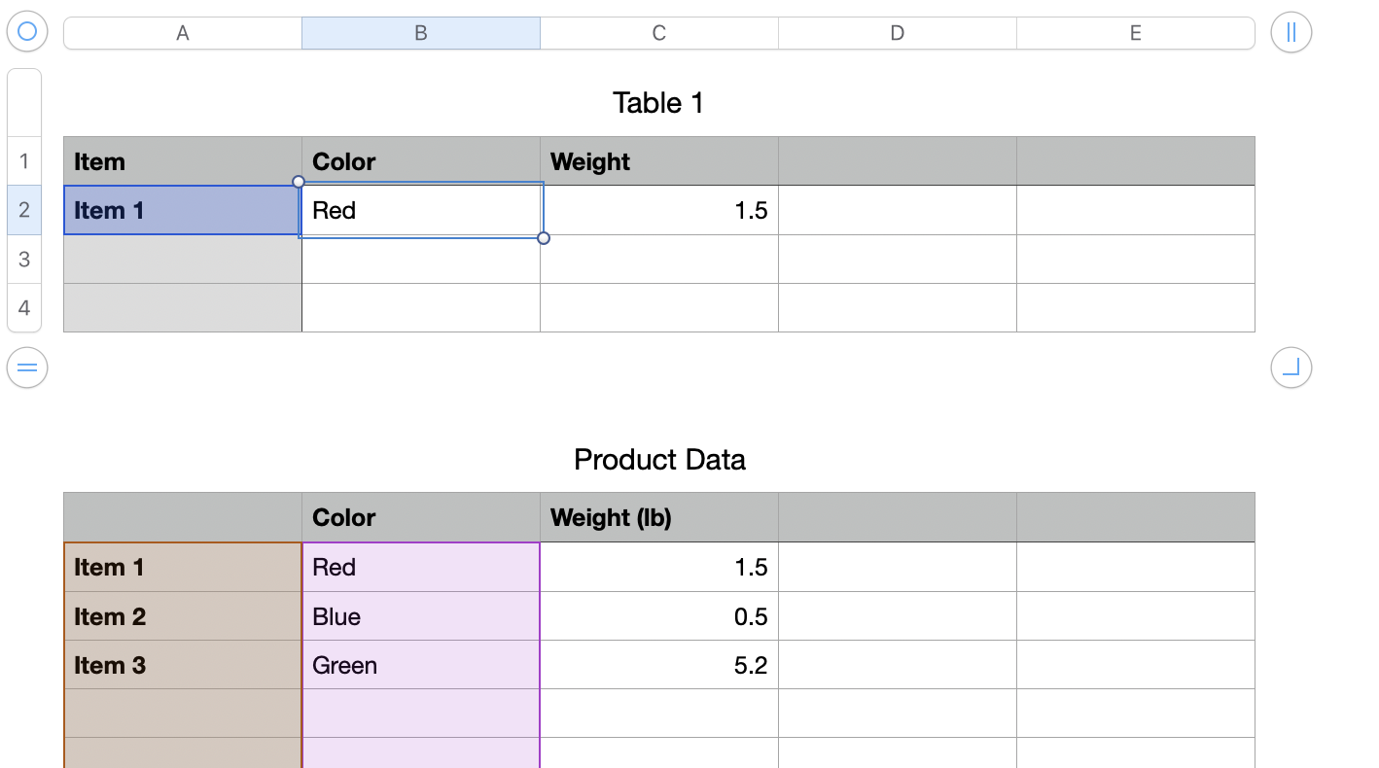Click the table resize corner handle
Image resolution: width=1379 pixels, height=768 pixels.
[1291, 367]
